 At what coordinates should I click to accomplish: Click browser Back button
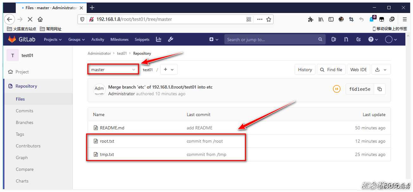click(x=9, y=19)
